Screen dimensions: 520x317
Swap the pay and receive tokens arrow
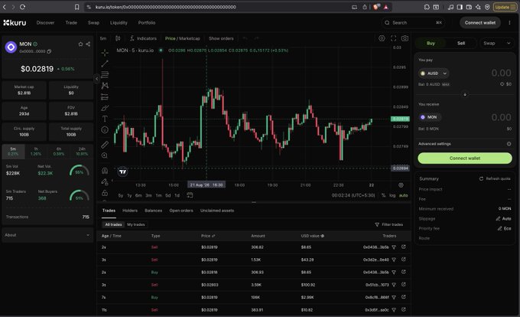tap(465, 95)
